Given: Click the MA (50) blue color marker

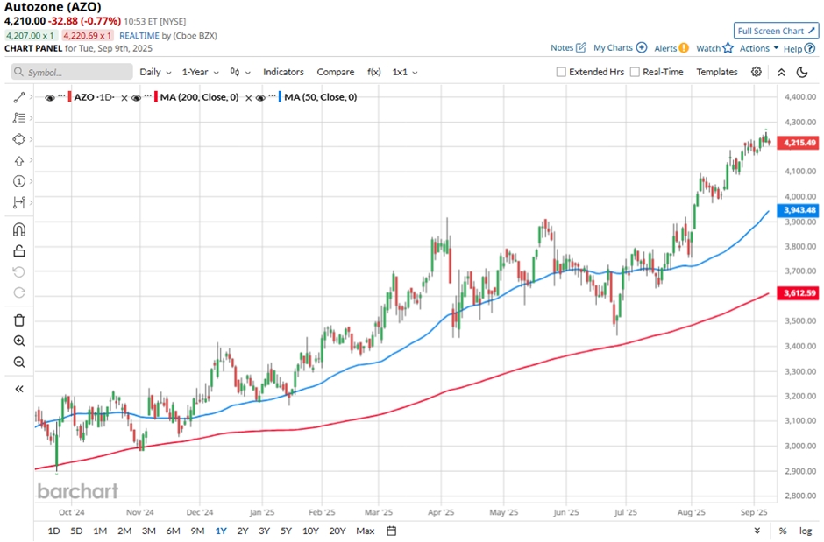Looking at the screenshot, I should tap(281, 97).
